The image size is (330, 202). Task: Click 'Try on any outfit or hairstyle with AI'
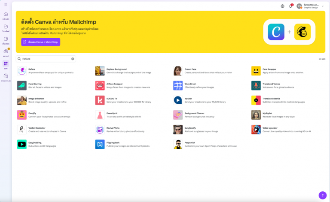pyautogui.click(x=124, y=117)
